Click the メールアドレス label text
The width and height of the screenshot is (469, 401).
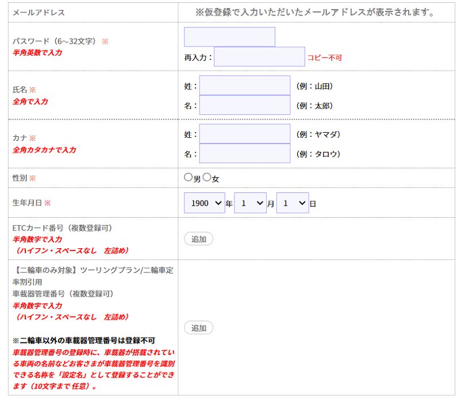[39, 13]
